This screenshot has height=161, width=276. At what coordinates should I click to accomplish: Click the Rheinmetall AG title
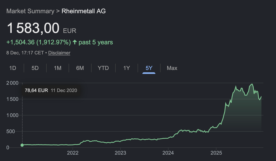[x=84, y=11]
